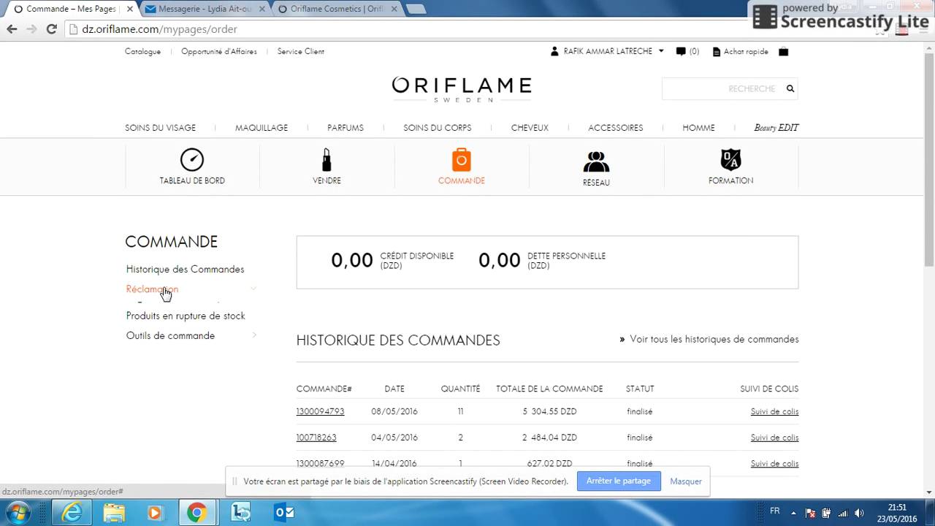Click the Achat rapide document icon

717,52
